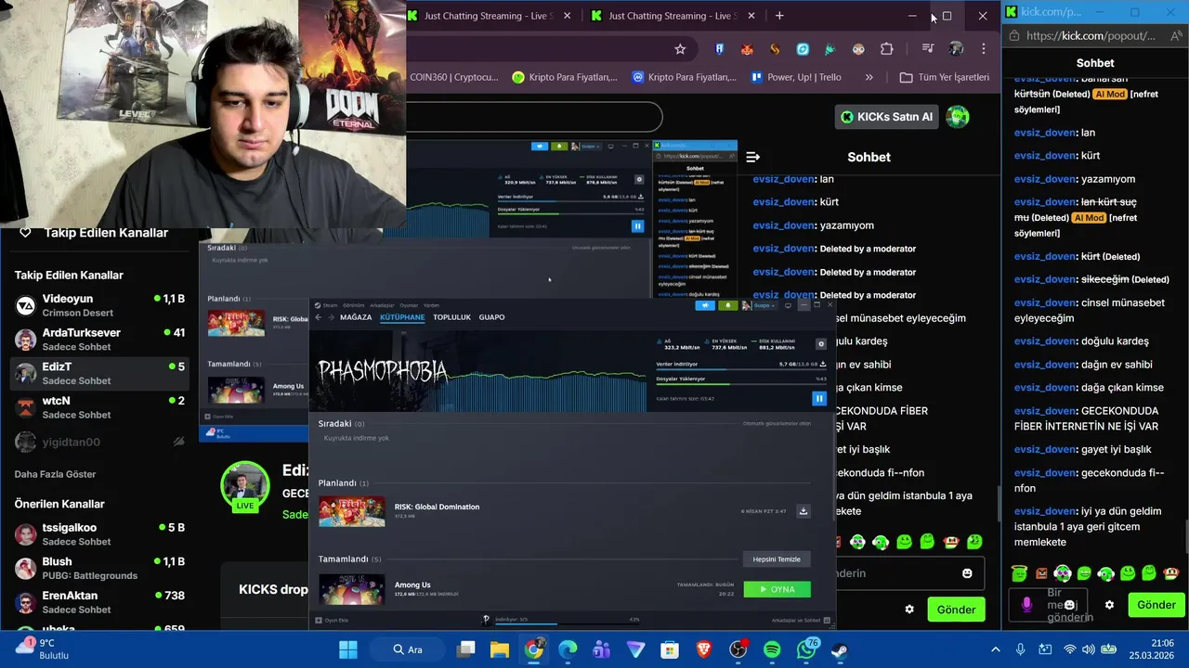Open Arkadaşlar menu in Steam menu bar

[382, 305]
